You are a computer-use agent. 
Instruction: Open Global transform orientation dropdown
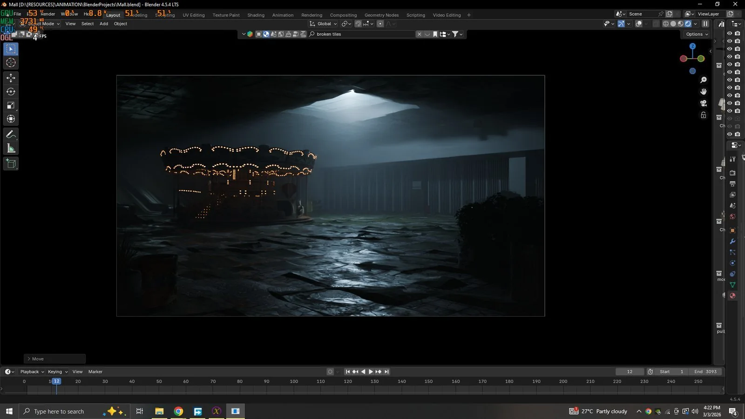(x=324, y=24)
